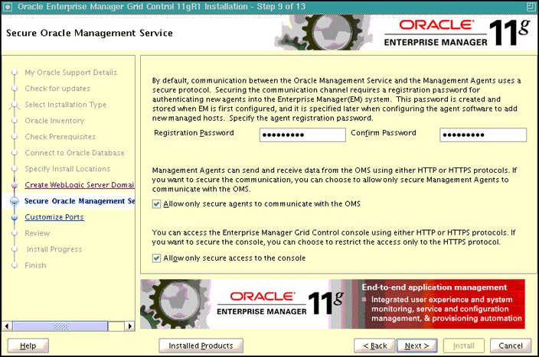
Task: Click the Registration Password field
Action: 302,135
